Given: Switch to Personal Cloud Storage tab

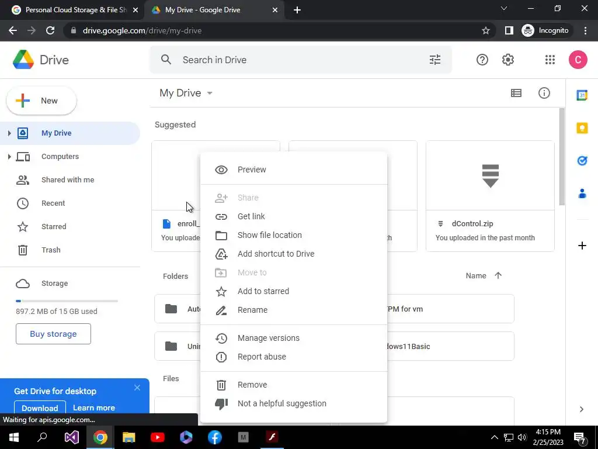Looking at the screenshot, I should click(x=72, y=10).
